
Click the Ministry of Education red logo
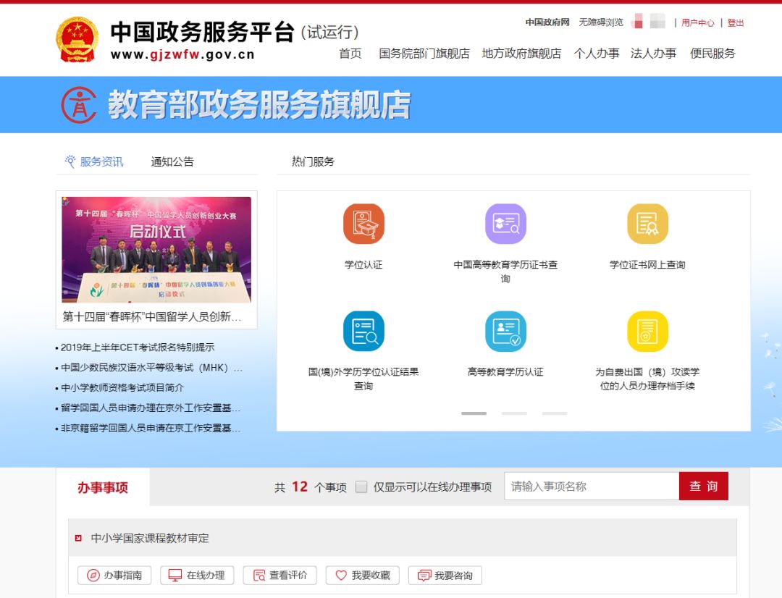(x=79, y=105)
